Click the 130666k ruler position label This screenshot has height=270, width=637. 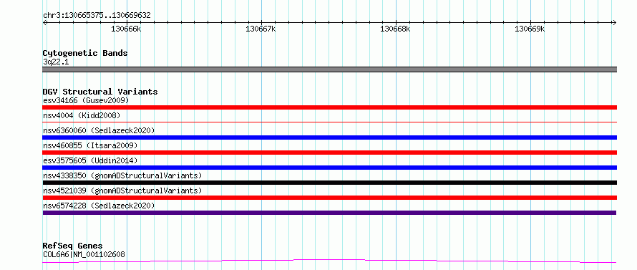point(127,29)
